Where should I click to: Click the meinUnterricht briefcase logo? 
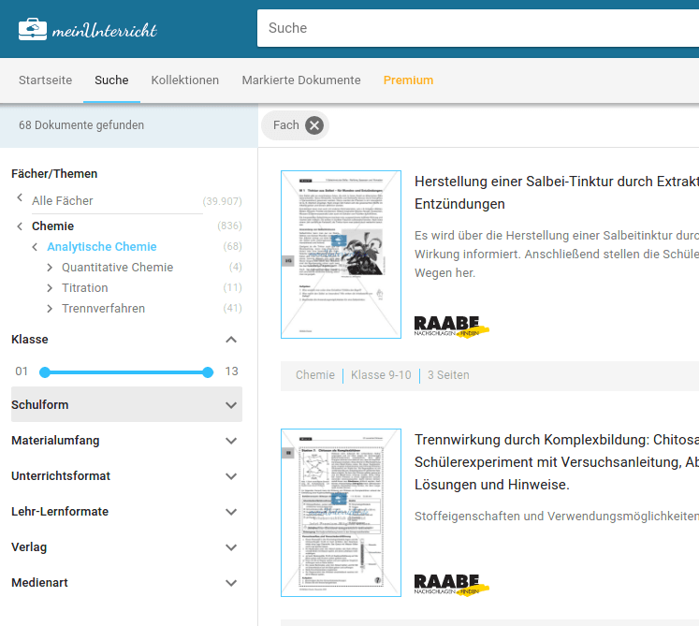[87, 29]
